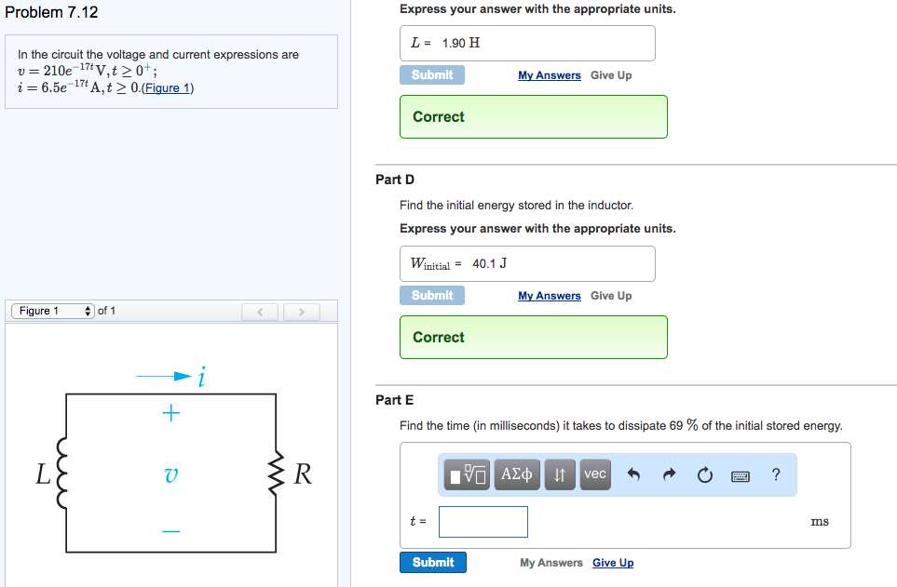Reset the answer field
The image size is (897, 587).
tap(704, 474)
